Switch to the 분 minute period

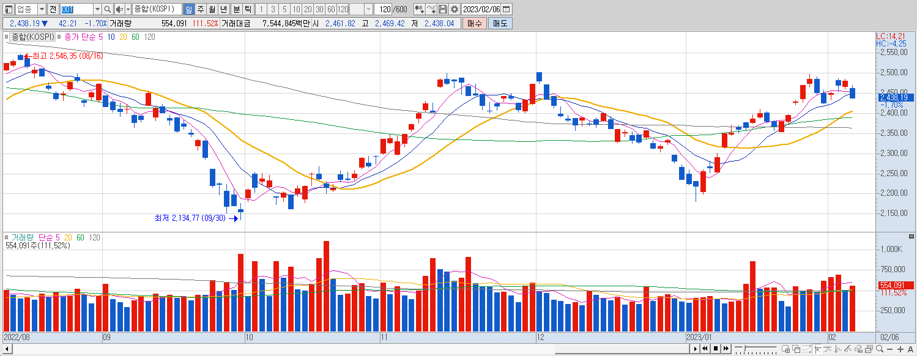pyautogui.click(x=236, y=9)
